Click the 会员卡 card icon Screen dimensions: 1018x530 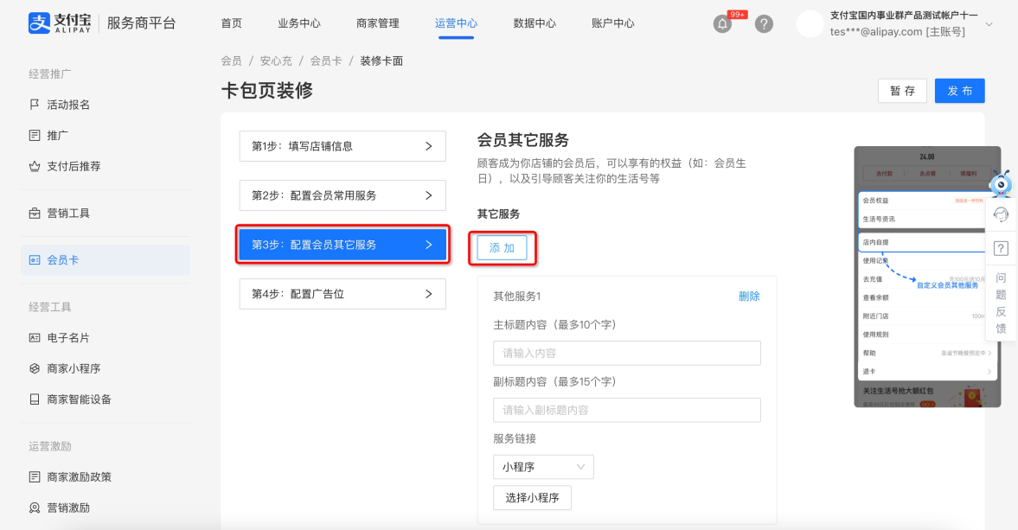click(x=35, y=259)
